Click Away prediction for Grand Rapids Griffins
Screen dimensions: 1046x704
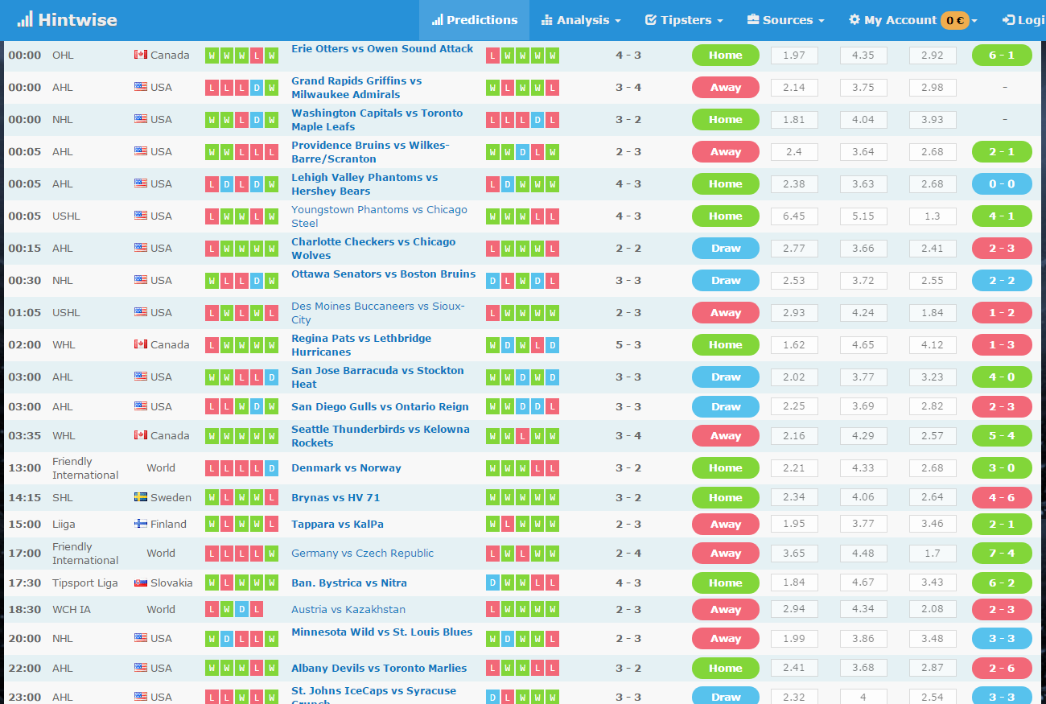[726, 88]
